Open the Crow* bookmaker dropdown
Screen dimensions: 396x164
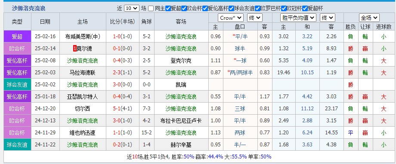[231, 18]
